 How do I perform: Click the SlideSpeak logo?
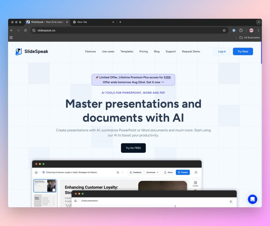click(32, 51)
